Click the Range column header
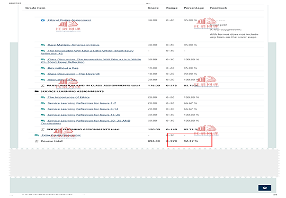The width and height of the screenshot is (286, 198). click(x=172, y=8)
